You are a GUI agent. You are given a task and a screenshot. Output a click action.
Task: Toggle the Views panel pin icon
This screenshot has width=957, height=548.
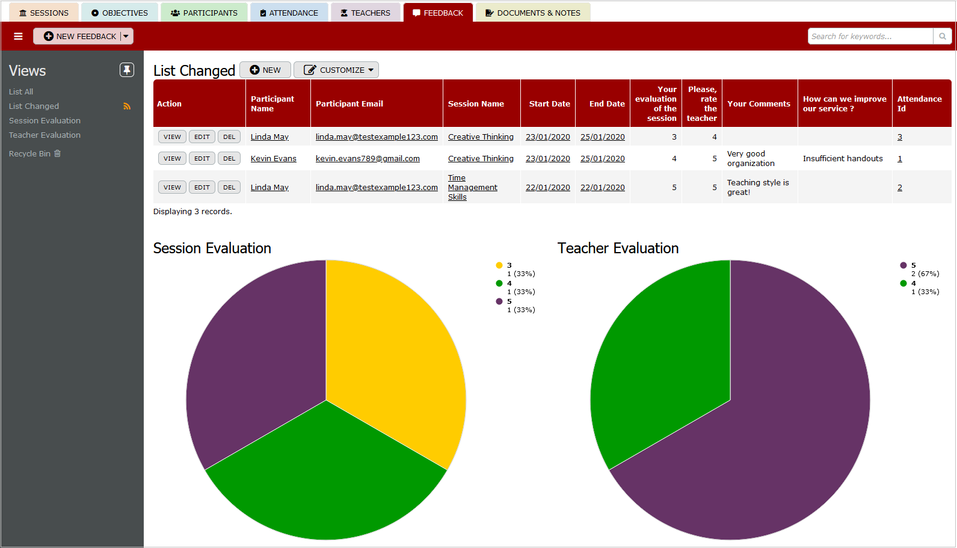126,70
